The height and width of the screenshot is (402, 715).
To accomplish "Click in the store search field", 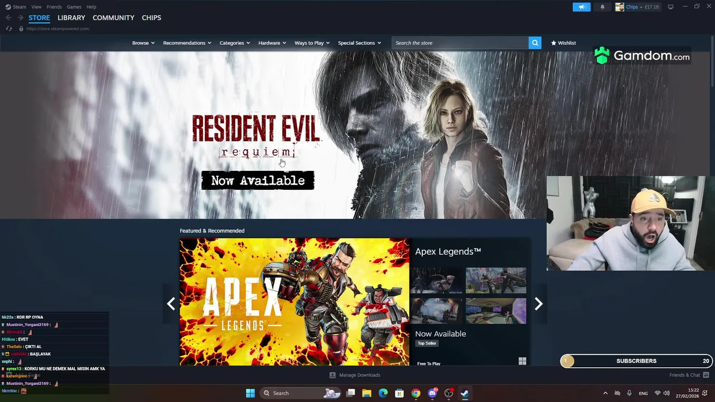I will point(460,43).
